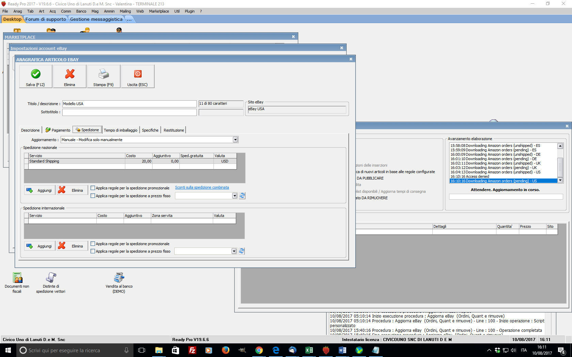
Task: Open the Aggiornamento dropdown
Action: pos(235,140)
